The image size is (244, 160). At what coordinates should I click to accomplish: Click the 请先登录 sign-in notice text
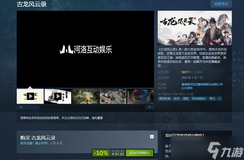point(97,118)
